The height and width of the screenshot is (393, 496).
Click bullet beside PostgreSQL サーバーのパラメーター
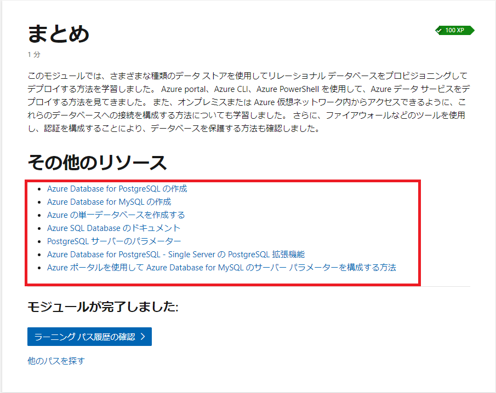tap(38, 242)
